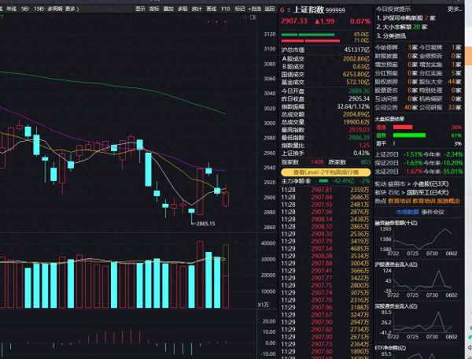This screenshot has height=359, width=472.
Task: Select the 年线 period in chart toolbar
Action: [x=12, y=9]
